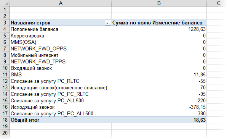
Task: Select row 2 header
Action: click(5, 16)
